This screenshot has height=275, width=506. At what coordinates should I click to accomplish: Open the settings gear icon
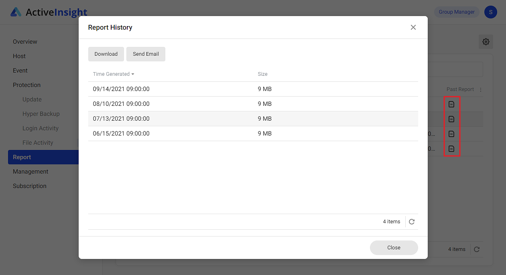tap(486, 42)
